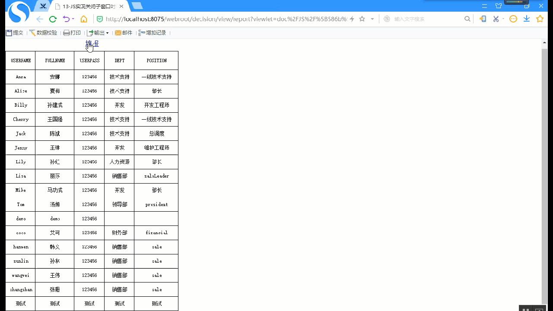Image resolution: width=553 pixels, height=311 pixels.
Task: Click 提交 submit button
Action: (x=15, y=33)
